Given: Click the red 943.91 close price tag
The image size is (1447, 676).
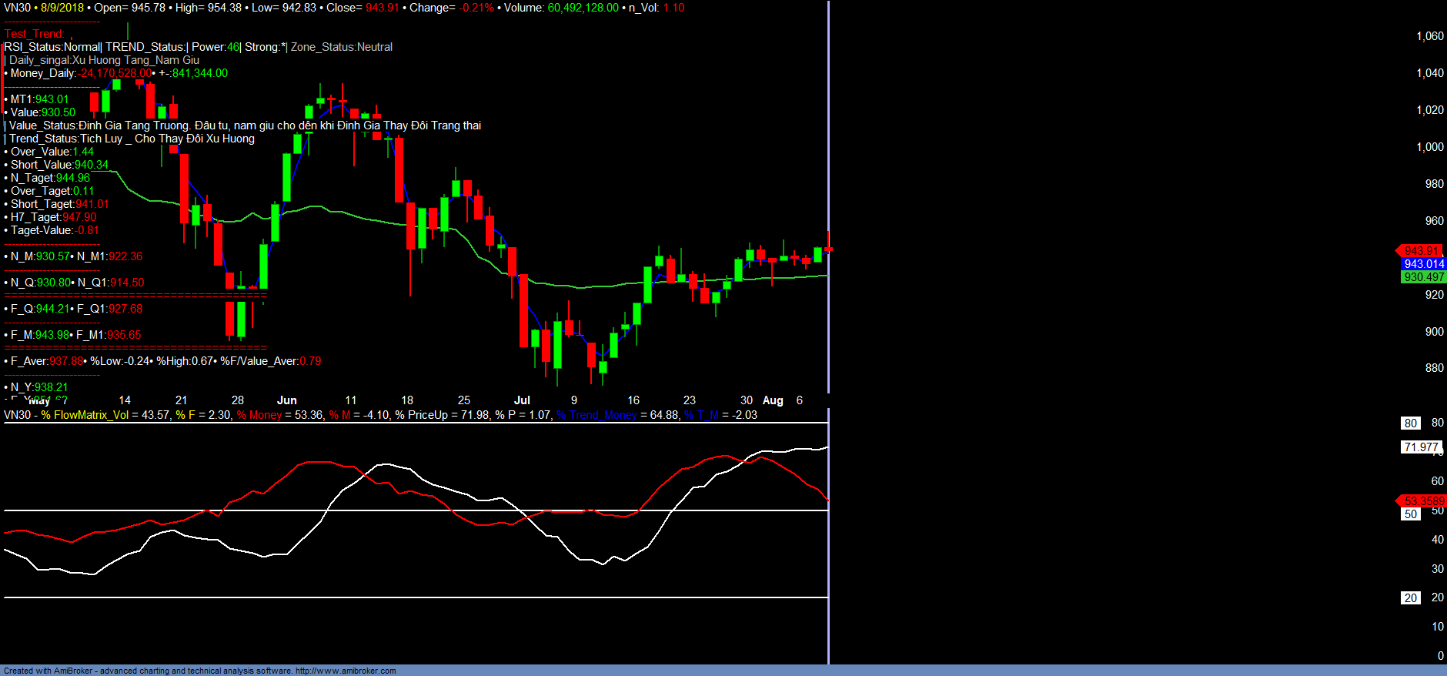Looking at the screenshot, I should tap(1421, 251).
